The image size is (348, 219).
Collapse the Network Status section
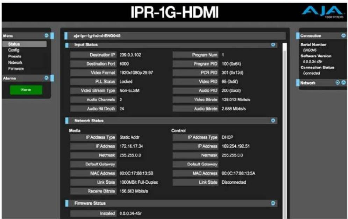[x=273, y=121]
